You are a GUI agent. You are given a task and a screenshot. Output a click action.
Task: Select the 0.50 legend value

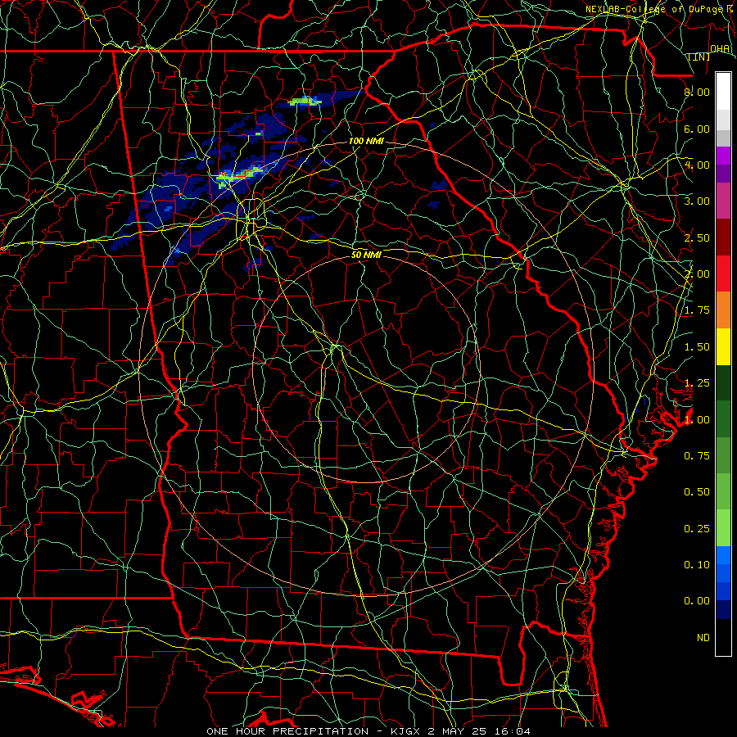(x=697, y=492)
